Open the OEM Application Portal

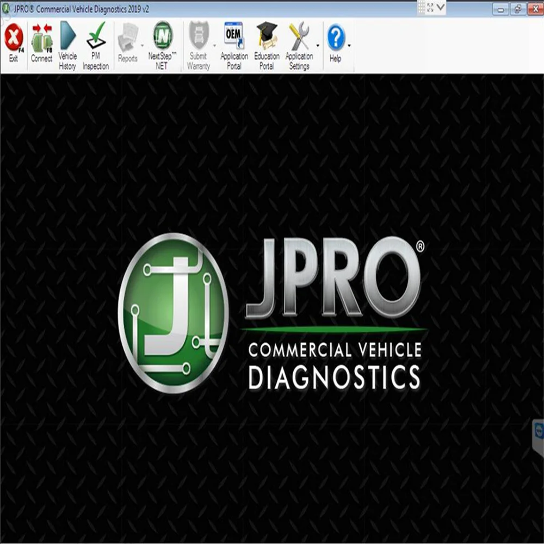tap(234, 46)
